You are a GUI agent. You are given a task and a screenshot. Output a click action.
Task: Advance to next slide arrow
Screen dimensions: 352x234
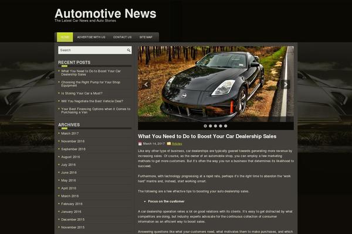pos(286,84)
